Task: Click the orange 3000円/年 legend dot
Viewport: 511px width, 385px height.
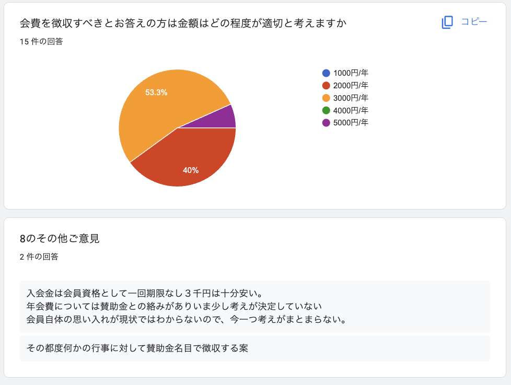Action: coord(327,98)
